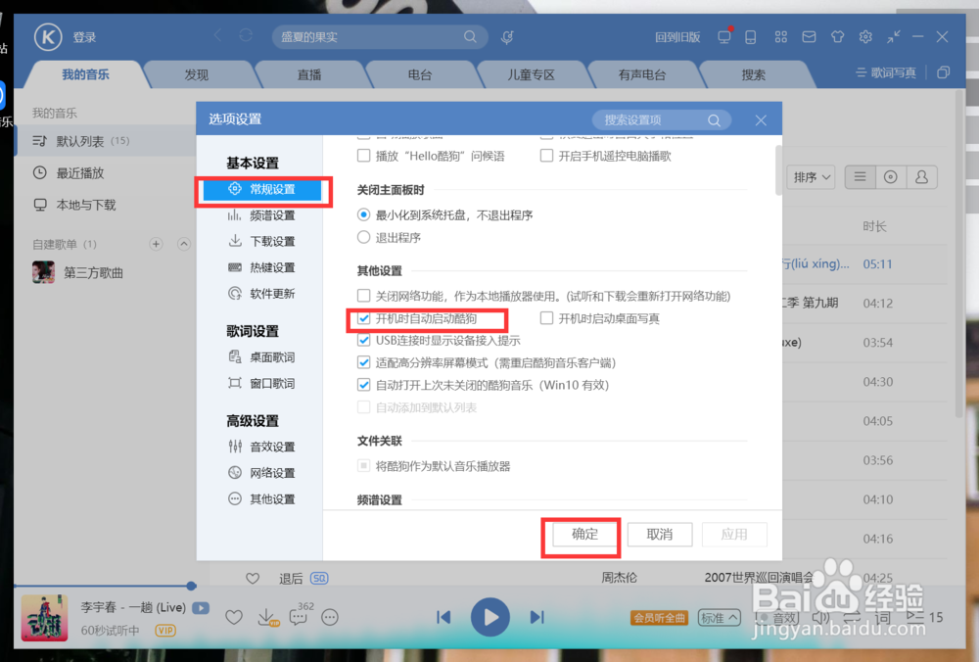Click the playback progress bar handle
This screenshot has width=979, height=662.
191,586
